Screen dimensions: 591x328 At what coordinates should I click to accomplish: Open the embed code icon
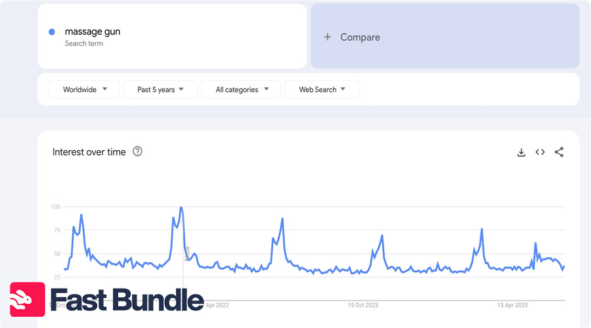pos(540,152)
